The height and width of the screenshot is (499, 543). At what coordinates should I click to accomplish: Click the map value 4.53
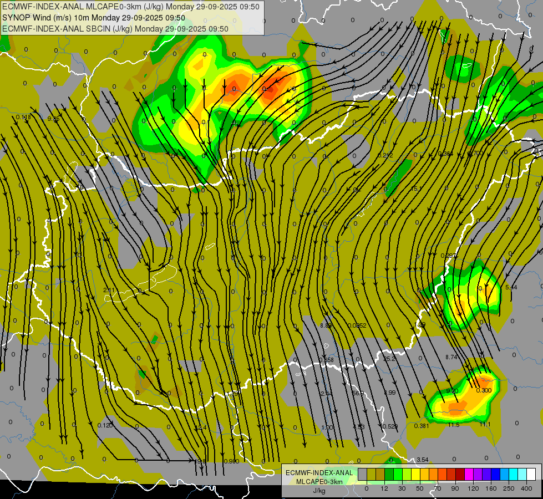(358, 427)
